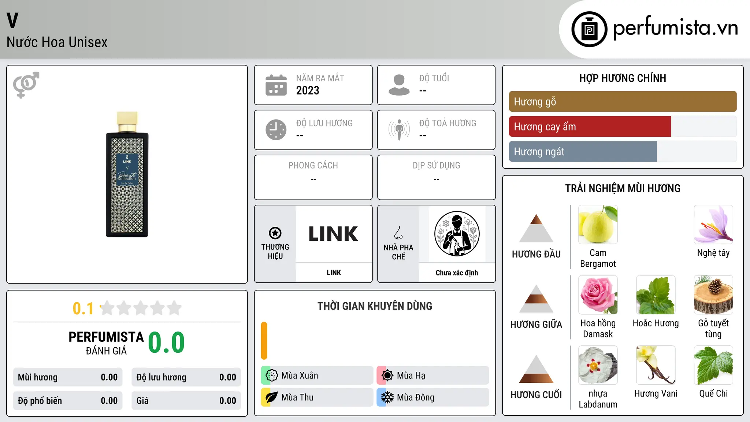Viewport: 750px width, 422px height.
Task: Open the Quế Chi note image
Action: point(713,365)
